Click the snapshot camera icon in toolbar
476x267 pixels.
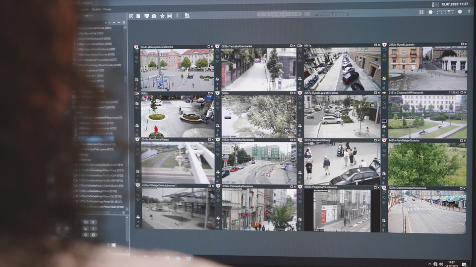pos(154,16)
